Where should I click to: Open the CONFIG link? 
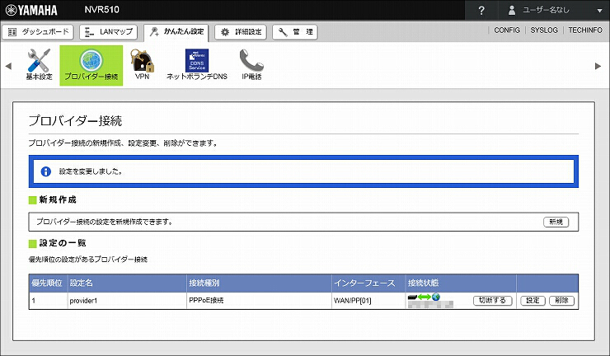(507, 30)
